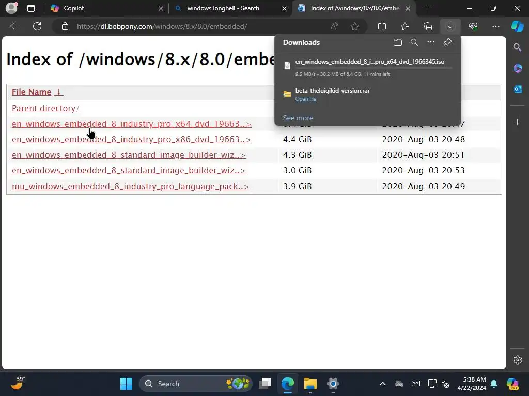Click See more in Downloads panel
Viewport: 529px width, 396px height.
298,118
